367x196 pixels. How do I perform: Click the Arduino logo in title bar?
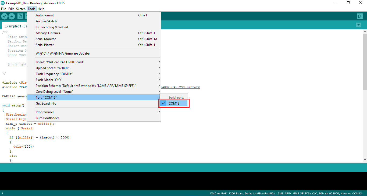coord(3,3)
